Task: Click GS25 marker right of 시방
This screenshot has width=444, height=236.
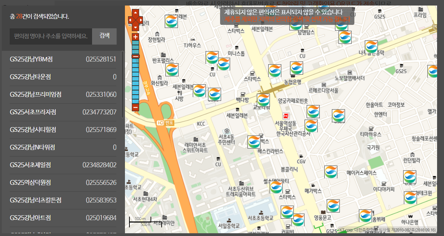Action: (199, 91)
